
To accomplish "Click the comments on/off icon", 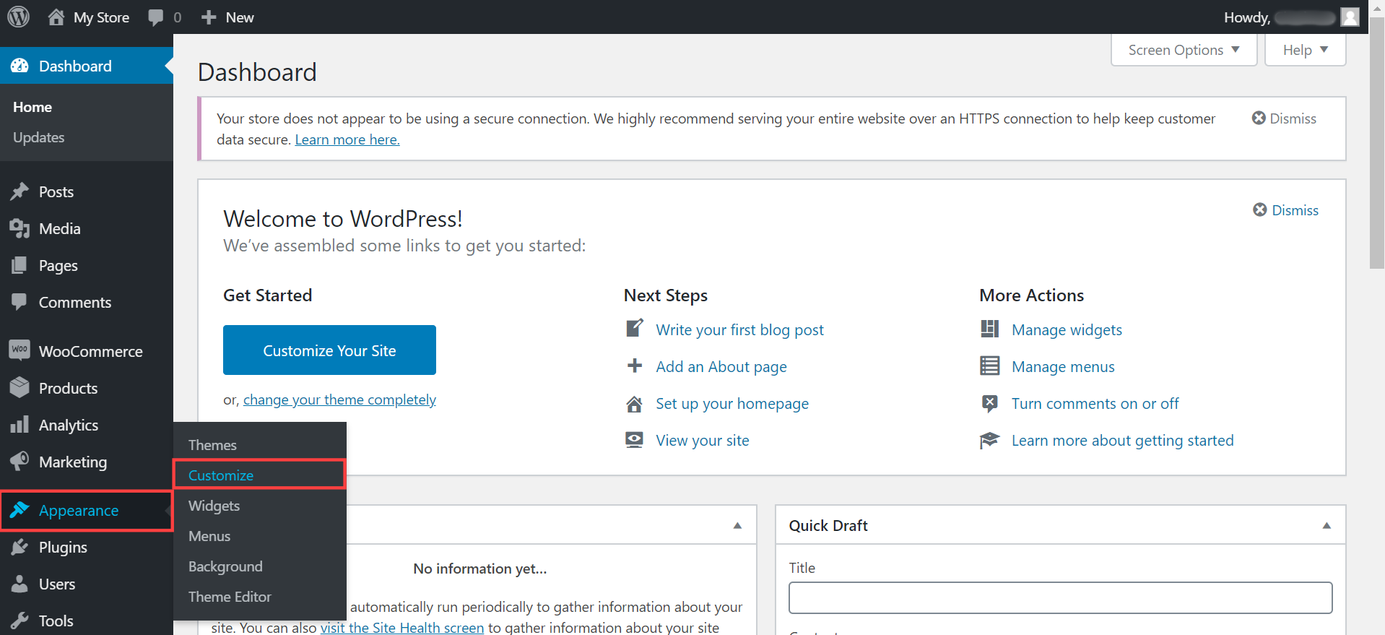I will point(989,403).
